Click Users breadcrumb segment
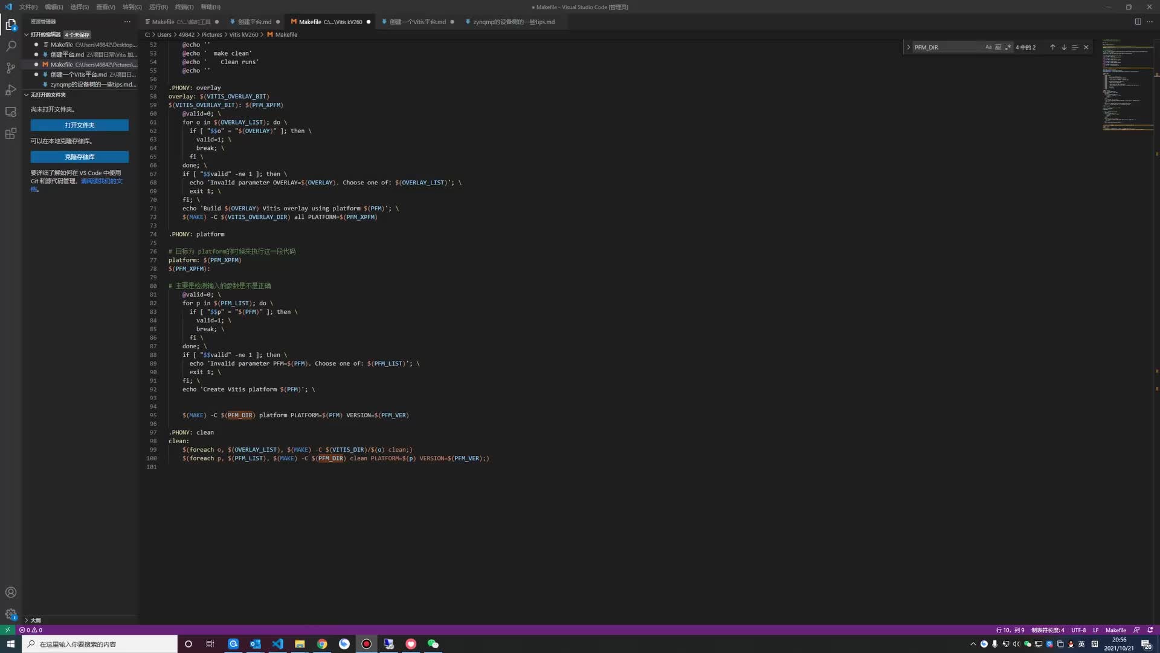Viewport: 1160px width, 653px height. (x=164, y=35)
